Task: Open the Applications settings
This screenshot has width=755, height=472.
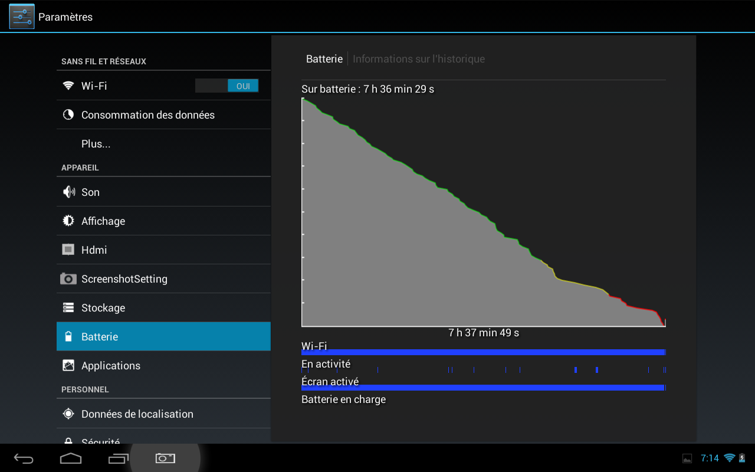Action: pyautogui.click(x=163, y=365)
